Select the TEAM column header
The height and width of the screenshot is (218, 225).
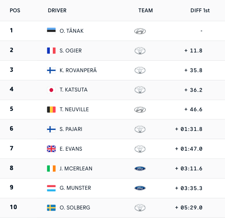pos(145,10)
